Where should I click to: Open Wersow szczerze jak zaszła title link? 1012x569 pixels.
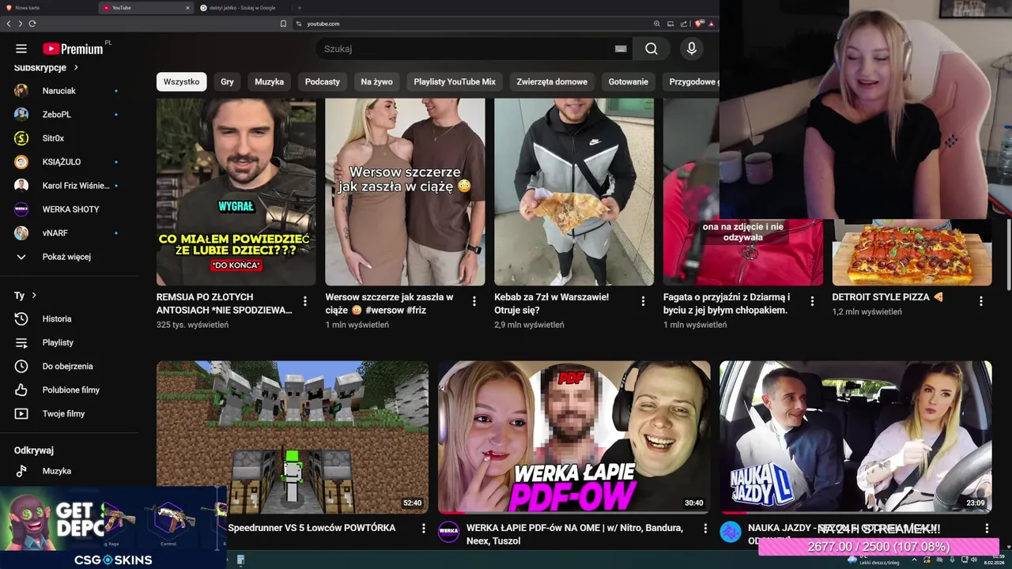[389, 303]
